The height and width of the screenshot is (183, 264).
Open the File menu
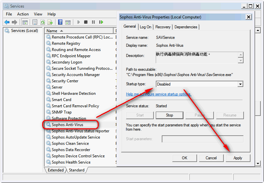(x=9, y=14)
